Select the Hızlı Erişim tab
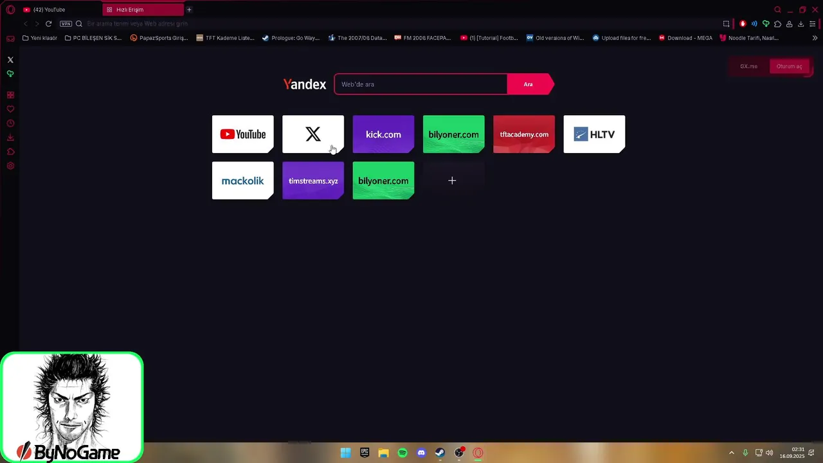The height and width of the screenshot is (463, 823). [x=143, y=10]
